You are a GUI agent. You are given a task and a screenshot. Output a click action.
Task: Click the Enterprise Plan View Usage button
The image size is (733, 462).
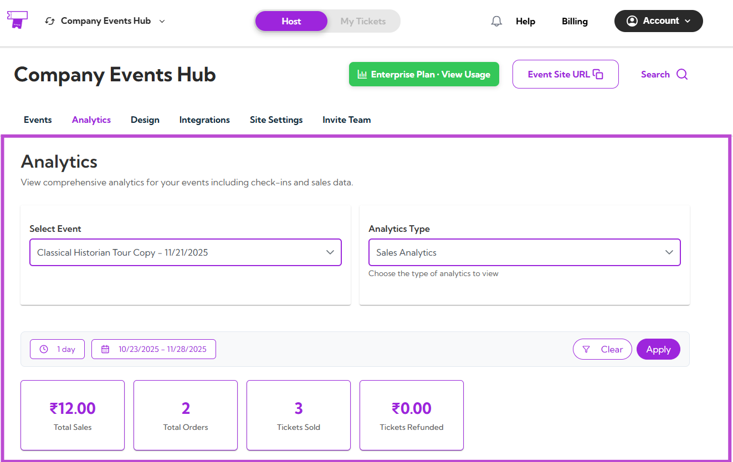(424, 74)
